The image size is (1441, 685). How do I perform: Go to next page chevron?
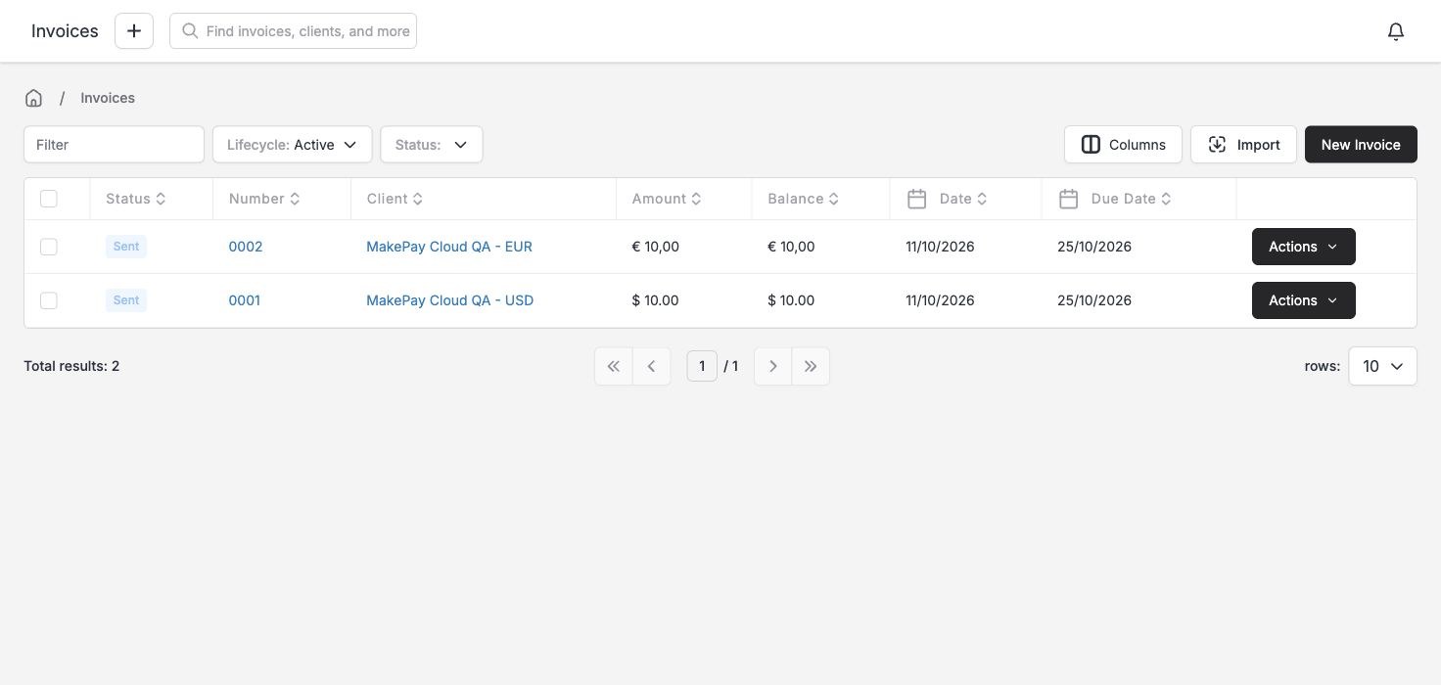(772, 366)
